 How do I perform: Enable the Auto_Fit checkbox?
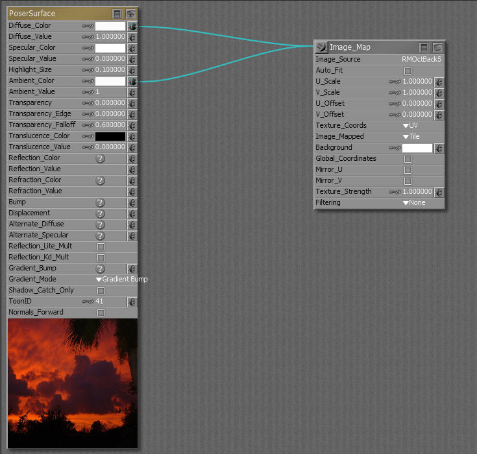tap(408, 71)
